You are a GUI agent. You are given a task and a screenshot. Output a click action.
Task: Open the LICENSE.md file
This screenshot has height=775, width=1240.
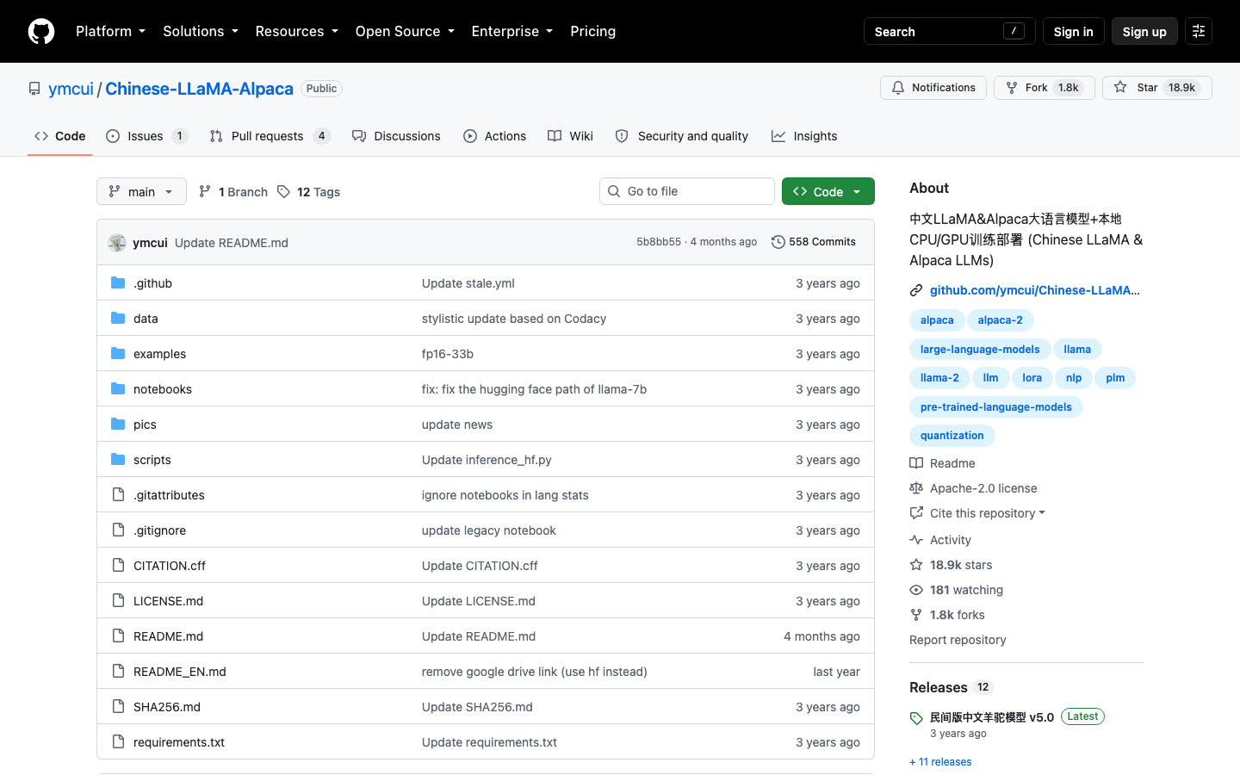click(169, 601)
